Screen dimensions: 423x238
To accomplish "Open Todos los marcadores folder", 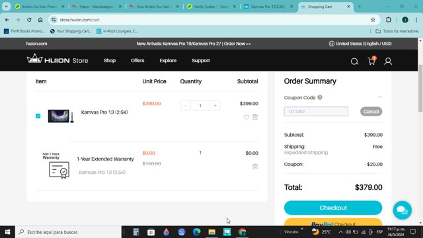I will tap(397, 31).
